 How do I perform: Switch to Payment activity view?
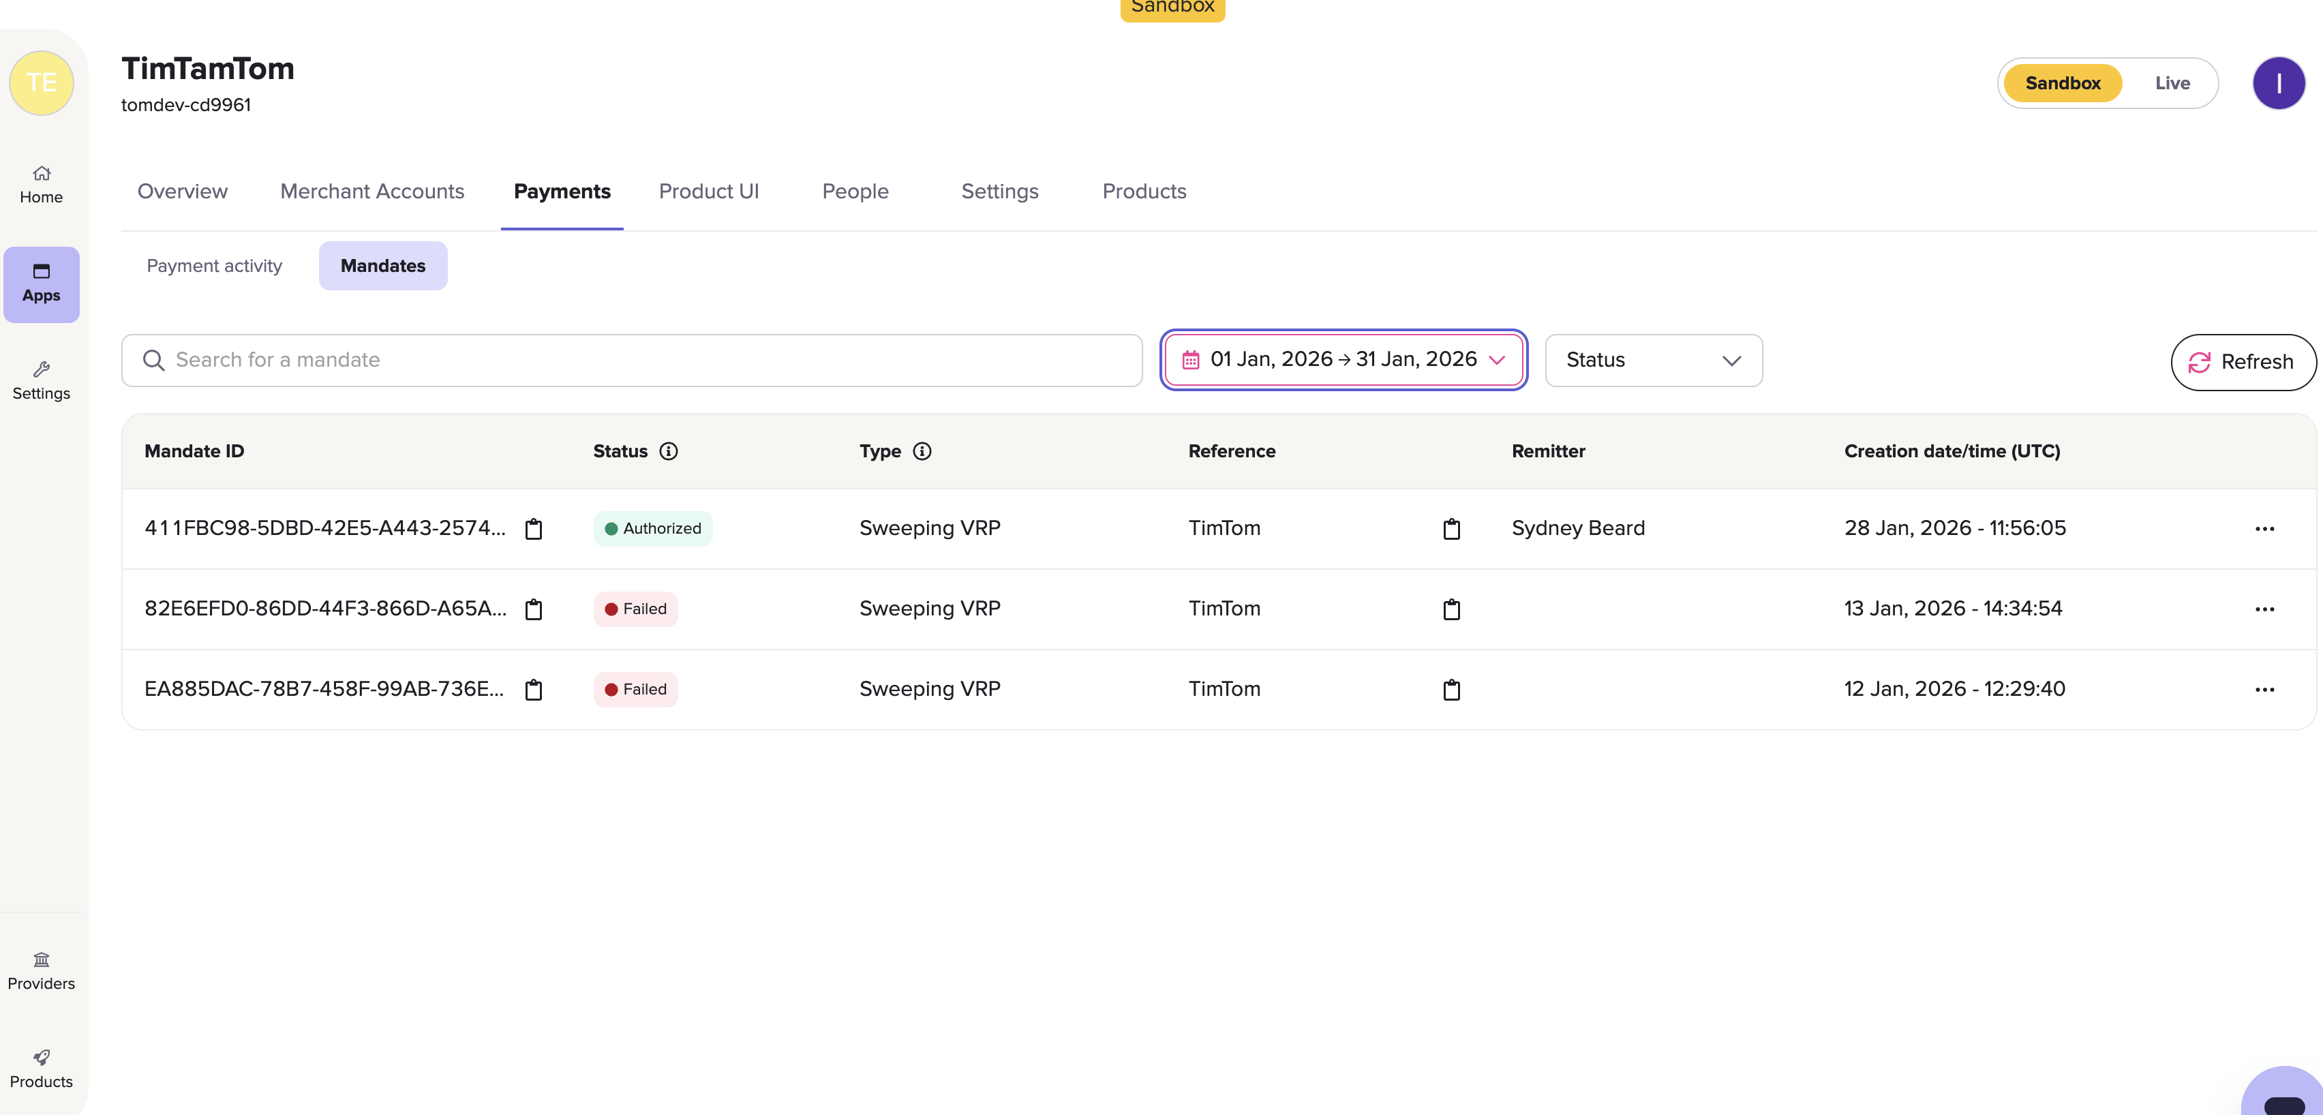pos(215,266)
